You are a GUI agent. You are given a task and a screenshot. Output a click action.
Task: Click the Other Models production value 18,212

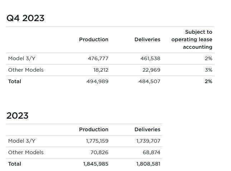pos(101,70)
